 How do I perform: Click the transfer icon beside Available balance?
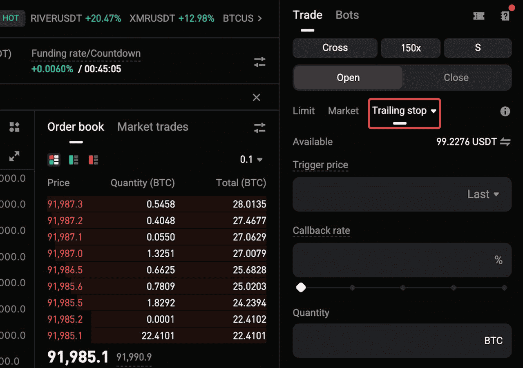(x=505, y=142)
